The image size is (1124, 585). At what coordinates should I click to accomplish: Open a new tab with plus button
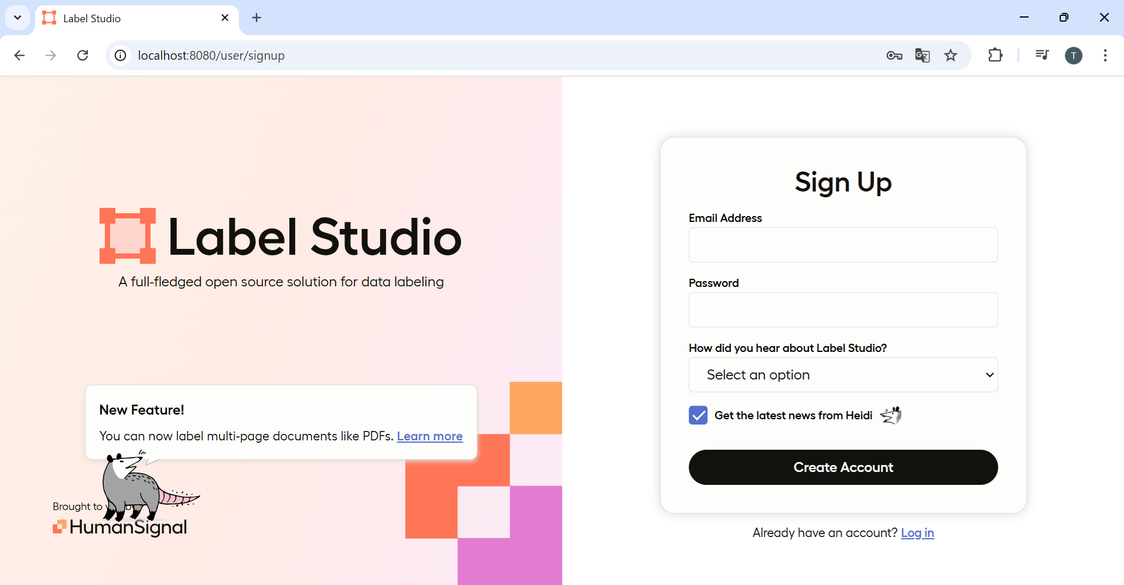coord(257,18)
